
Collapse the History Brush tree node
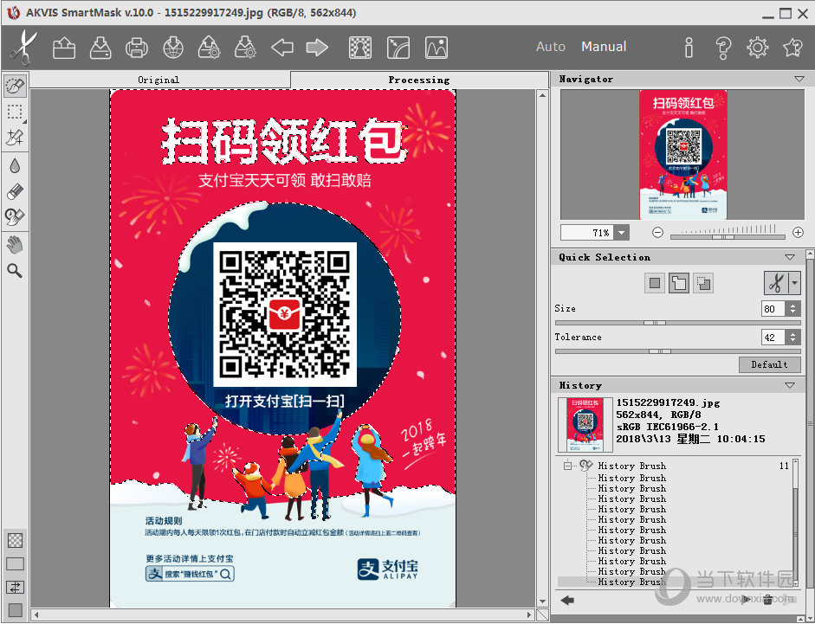click(x=567, y=466)
